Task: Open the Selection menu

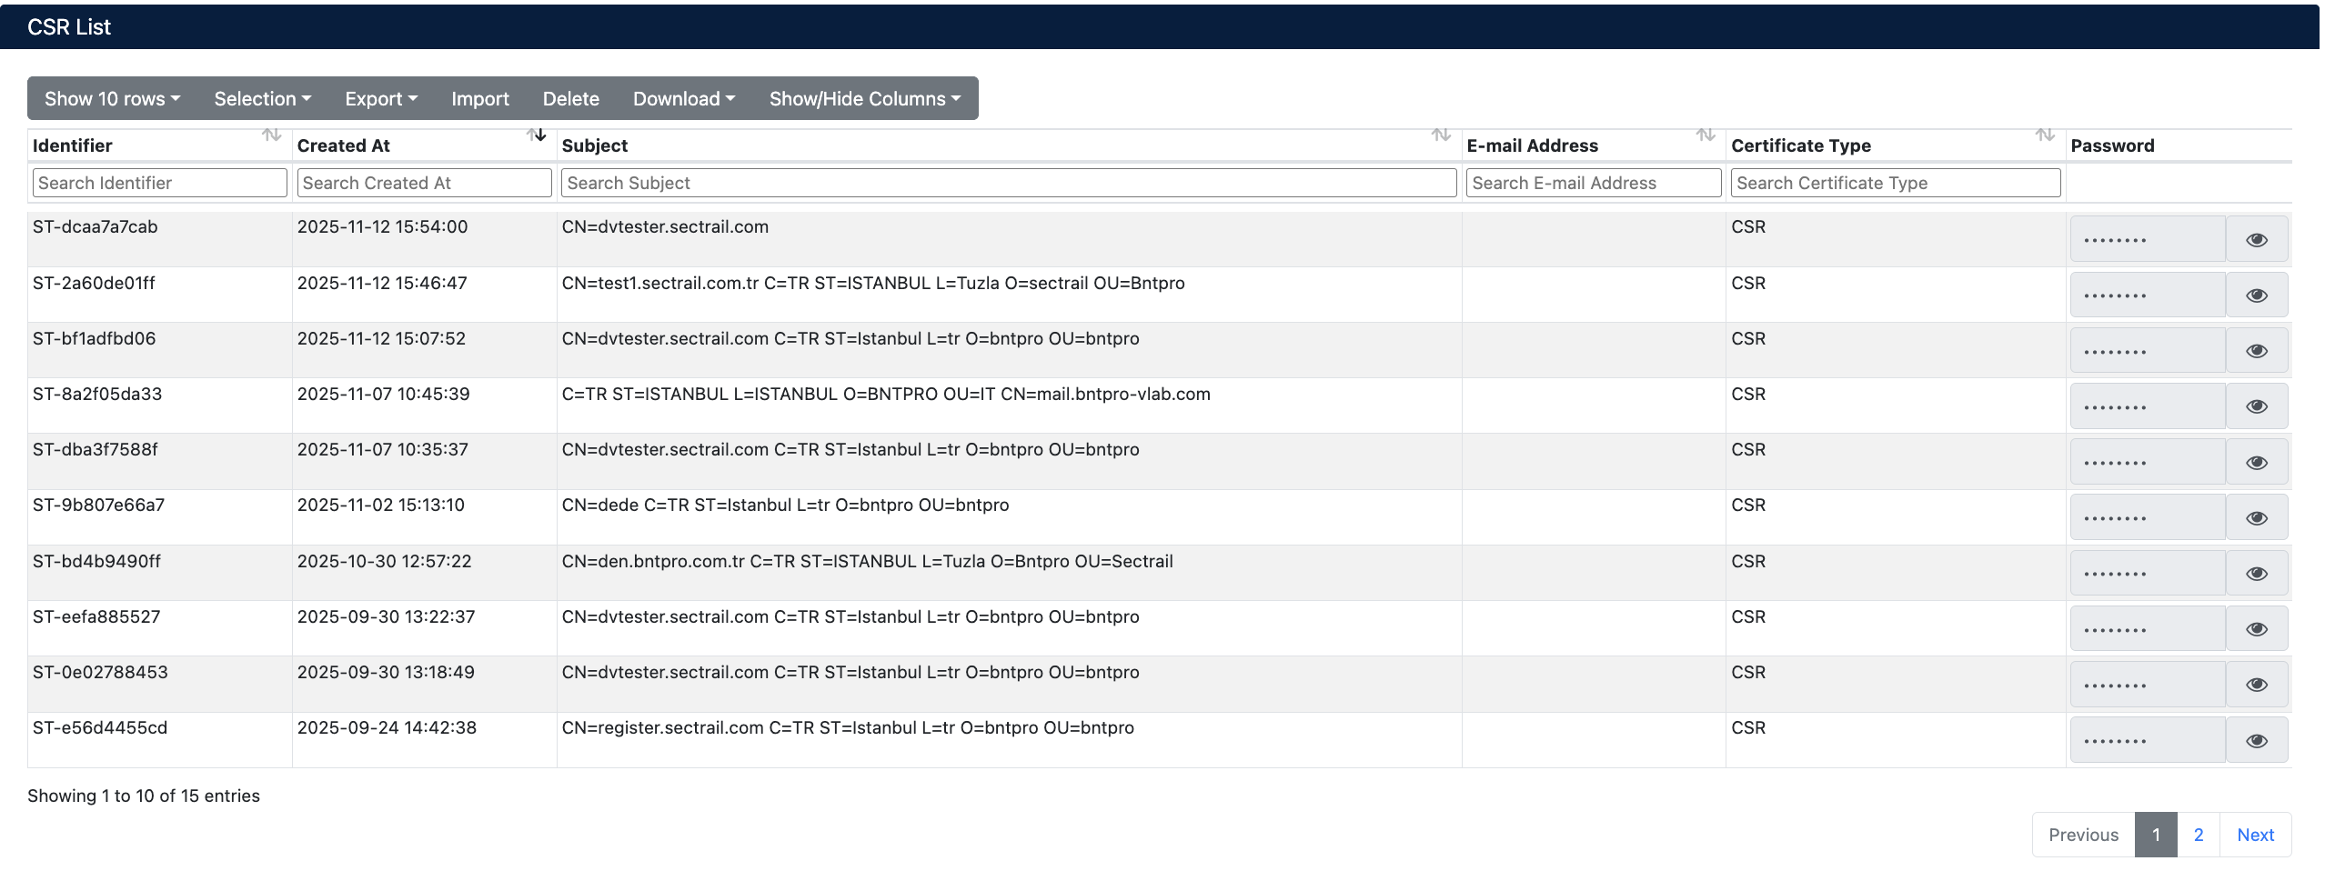Action: point(262,99)
